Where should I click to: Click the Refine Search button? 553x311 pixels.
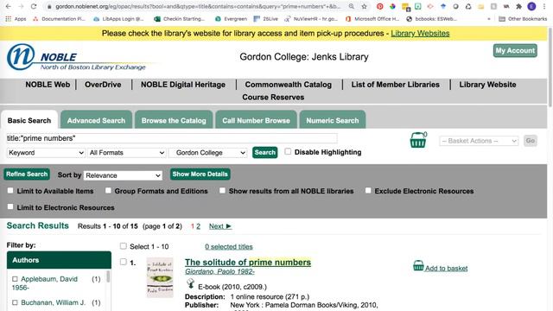tap(27, 175)
